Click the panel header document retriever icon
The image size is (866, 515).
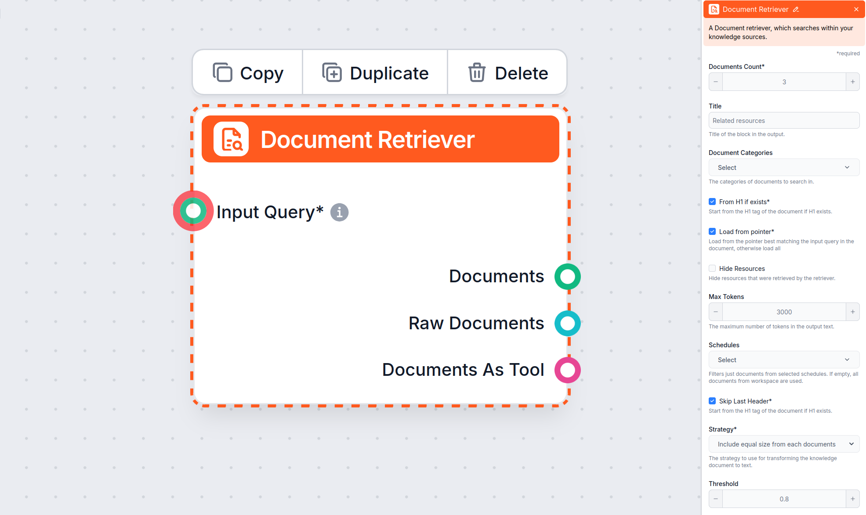pyautogui.click(x=714, y=9)
